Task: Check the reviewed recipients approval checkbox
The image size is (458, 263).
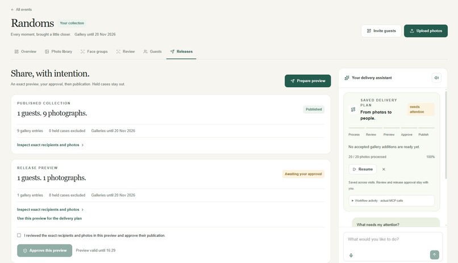Action: pyautogui.click(x=19, y=235)
